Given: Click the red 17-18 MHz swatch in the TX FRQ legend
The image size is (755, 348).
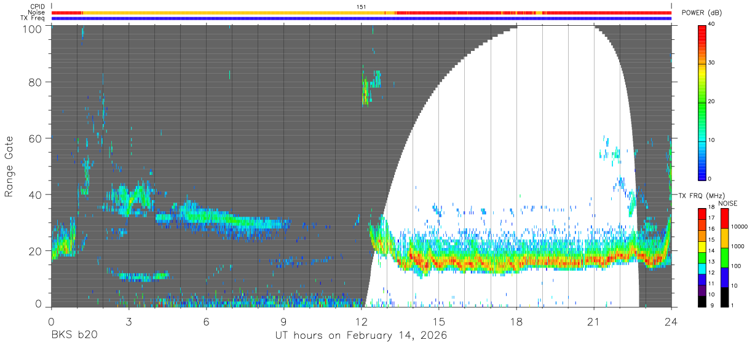Looking at the screenshot, I should point(702,214).
